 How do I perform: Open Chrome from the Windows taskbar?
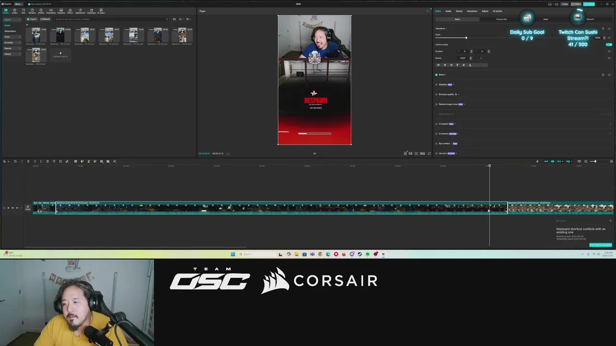[x=320, y=254]
